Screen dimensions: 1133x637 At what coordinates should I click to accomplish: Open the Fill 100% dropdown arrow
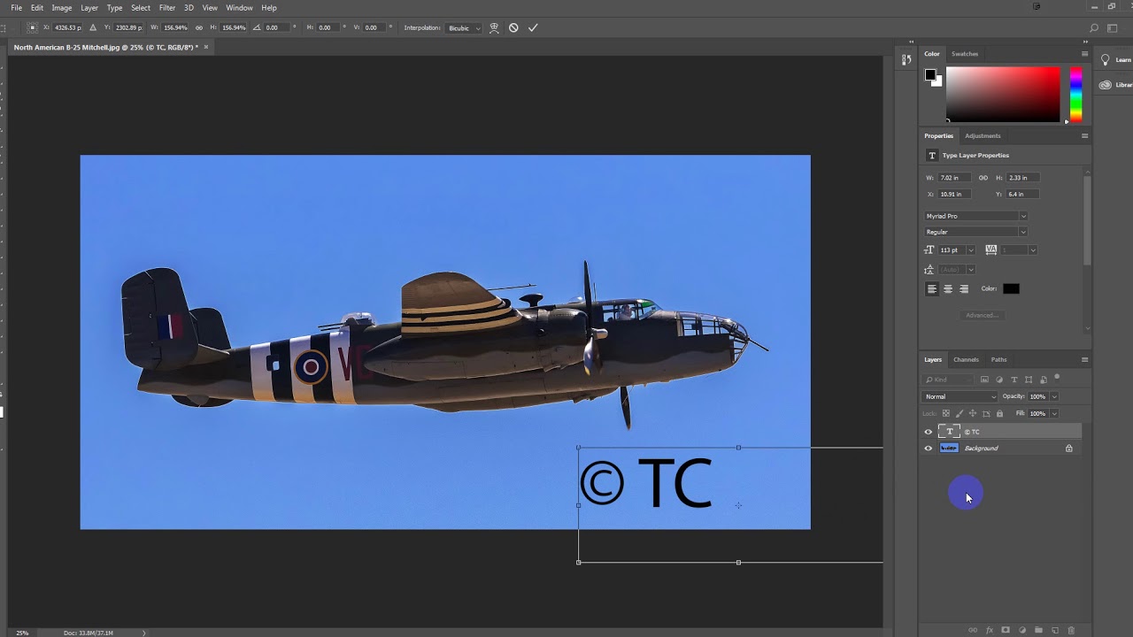pos(1053,413)
